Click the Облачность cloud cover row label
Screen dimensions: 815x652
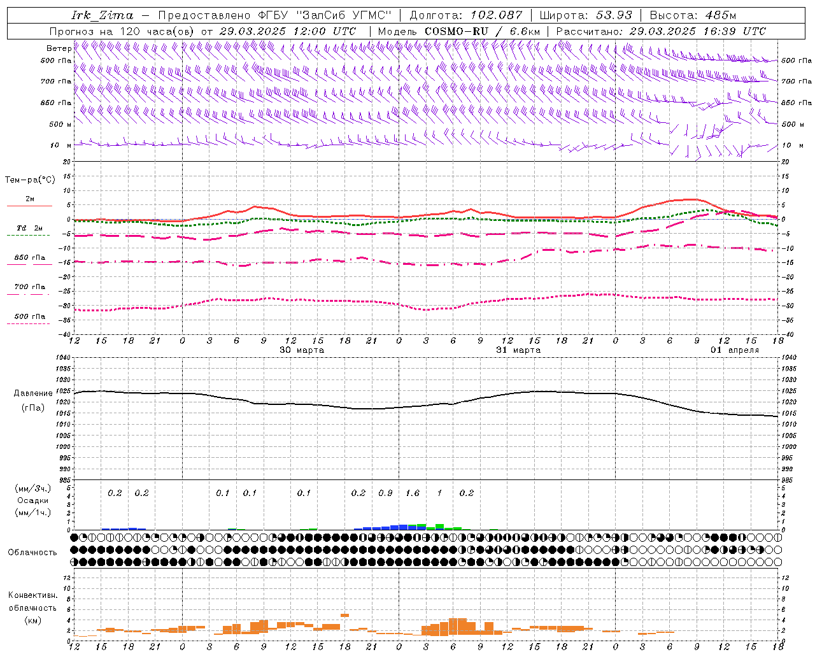click(x=32, y=552)
